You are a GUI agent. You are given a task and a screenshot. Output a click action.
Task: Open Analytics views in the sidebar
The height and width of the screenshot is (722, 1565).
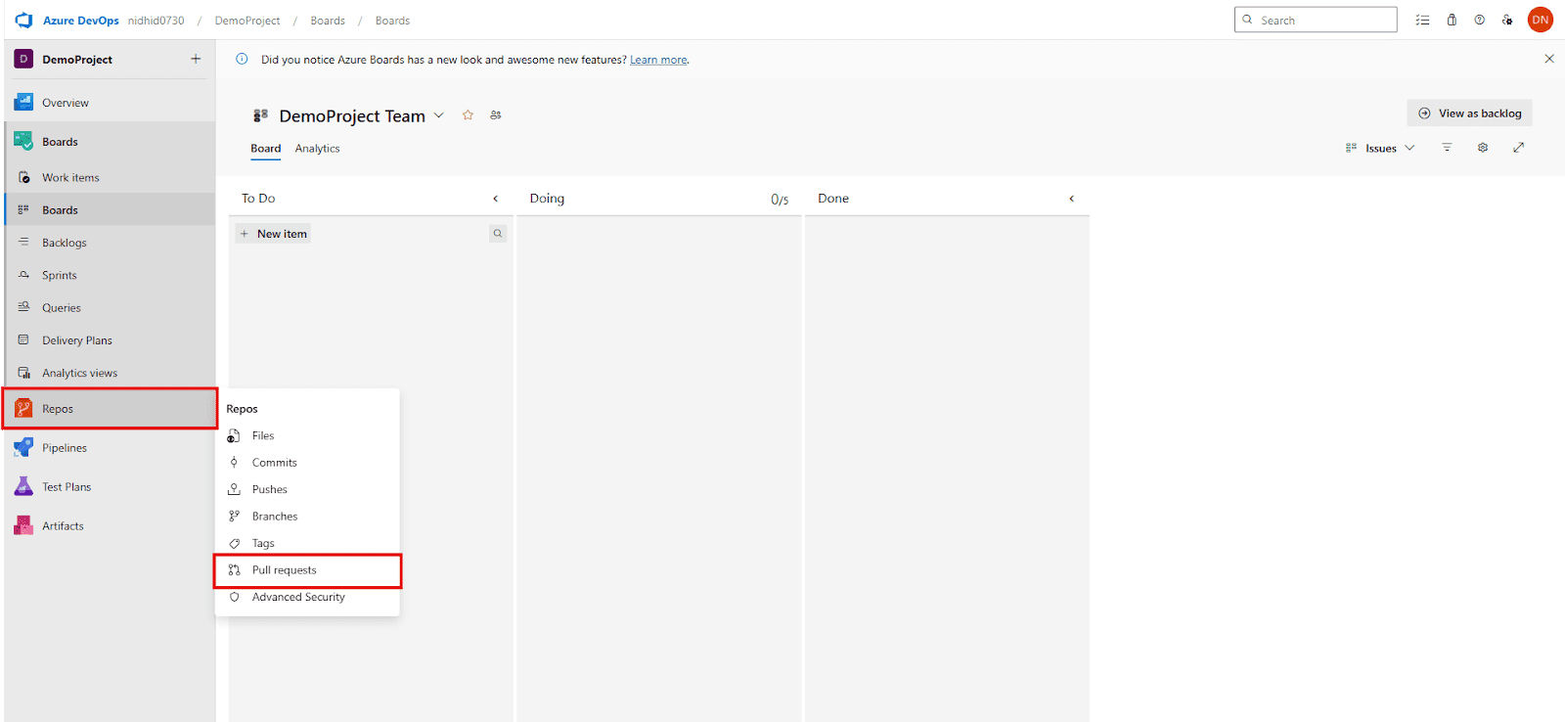pos(110,373)
